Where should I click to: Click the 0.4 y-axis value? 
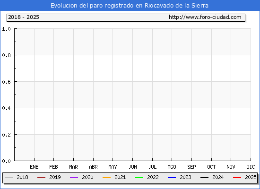tap(6, 108)
